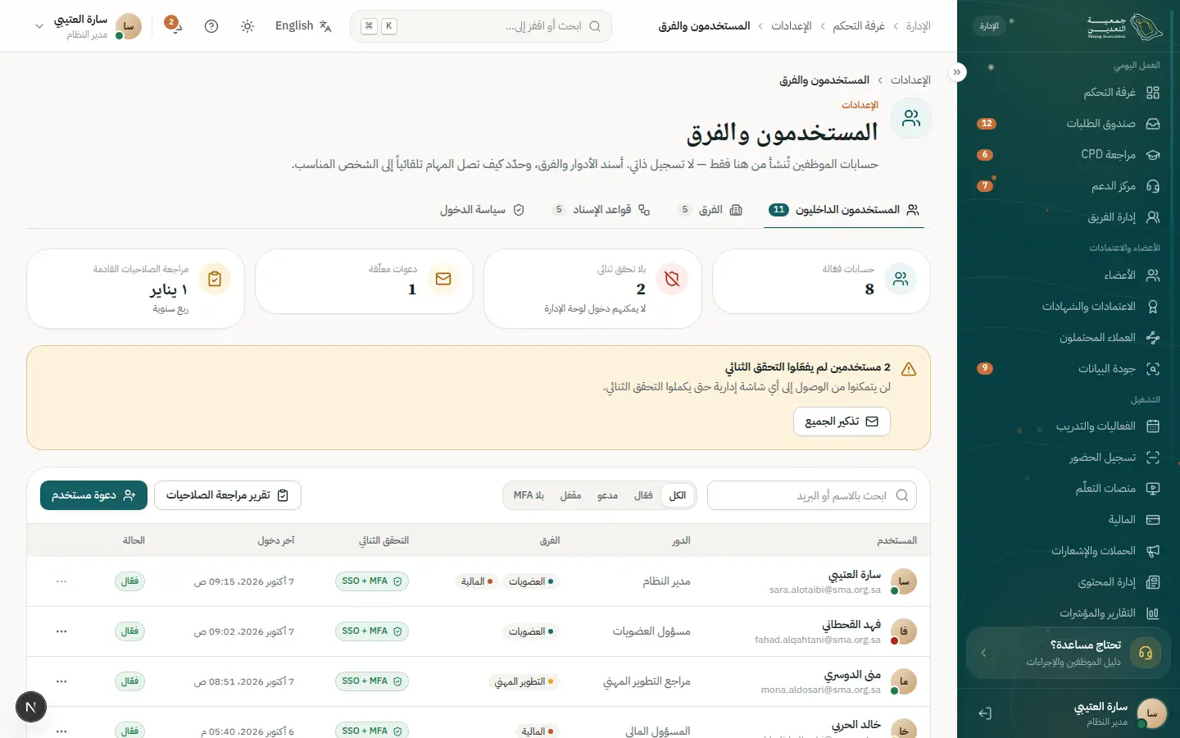Image resolution: width=1180 pixels, height=738 pixels.
Task: Open مركز الدعم in the sidebar
Action: click(x=1069, y=186)
